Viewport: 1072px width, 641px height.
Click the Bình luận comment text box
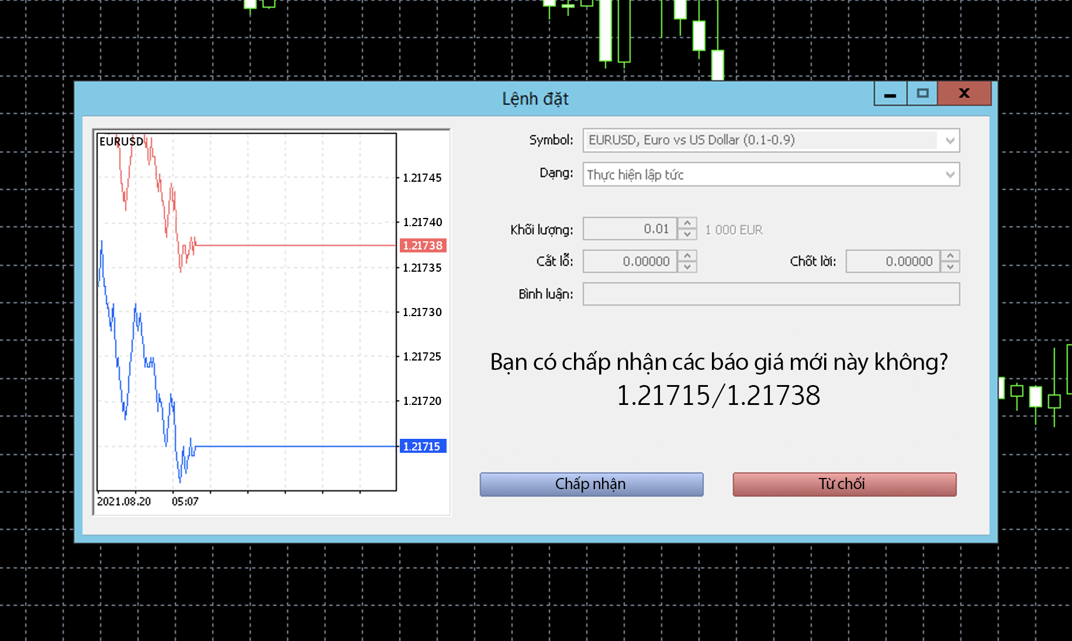(770, 294)
